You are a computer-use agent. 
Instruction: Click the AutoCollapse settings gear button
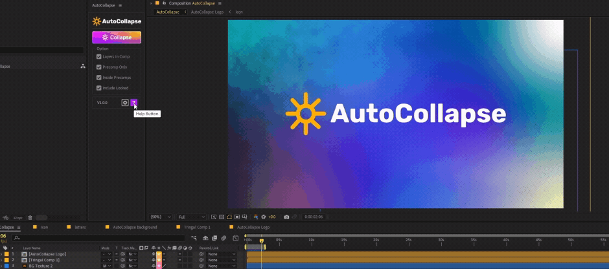[124, 103]
